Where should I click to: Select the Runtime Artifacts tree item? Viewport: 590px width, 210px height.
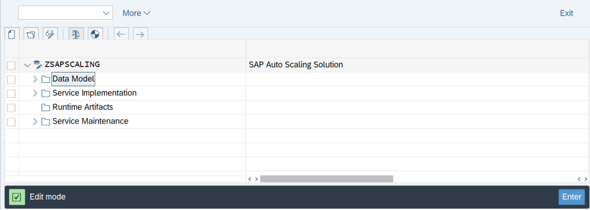click(x=83, y=107)
